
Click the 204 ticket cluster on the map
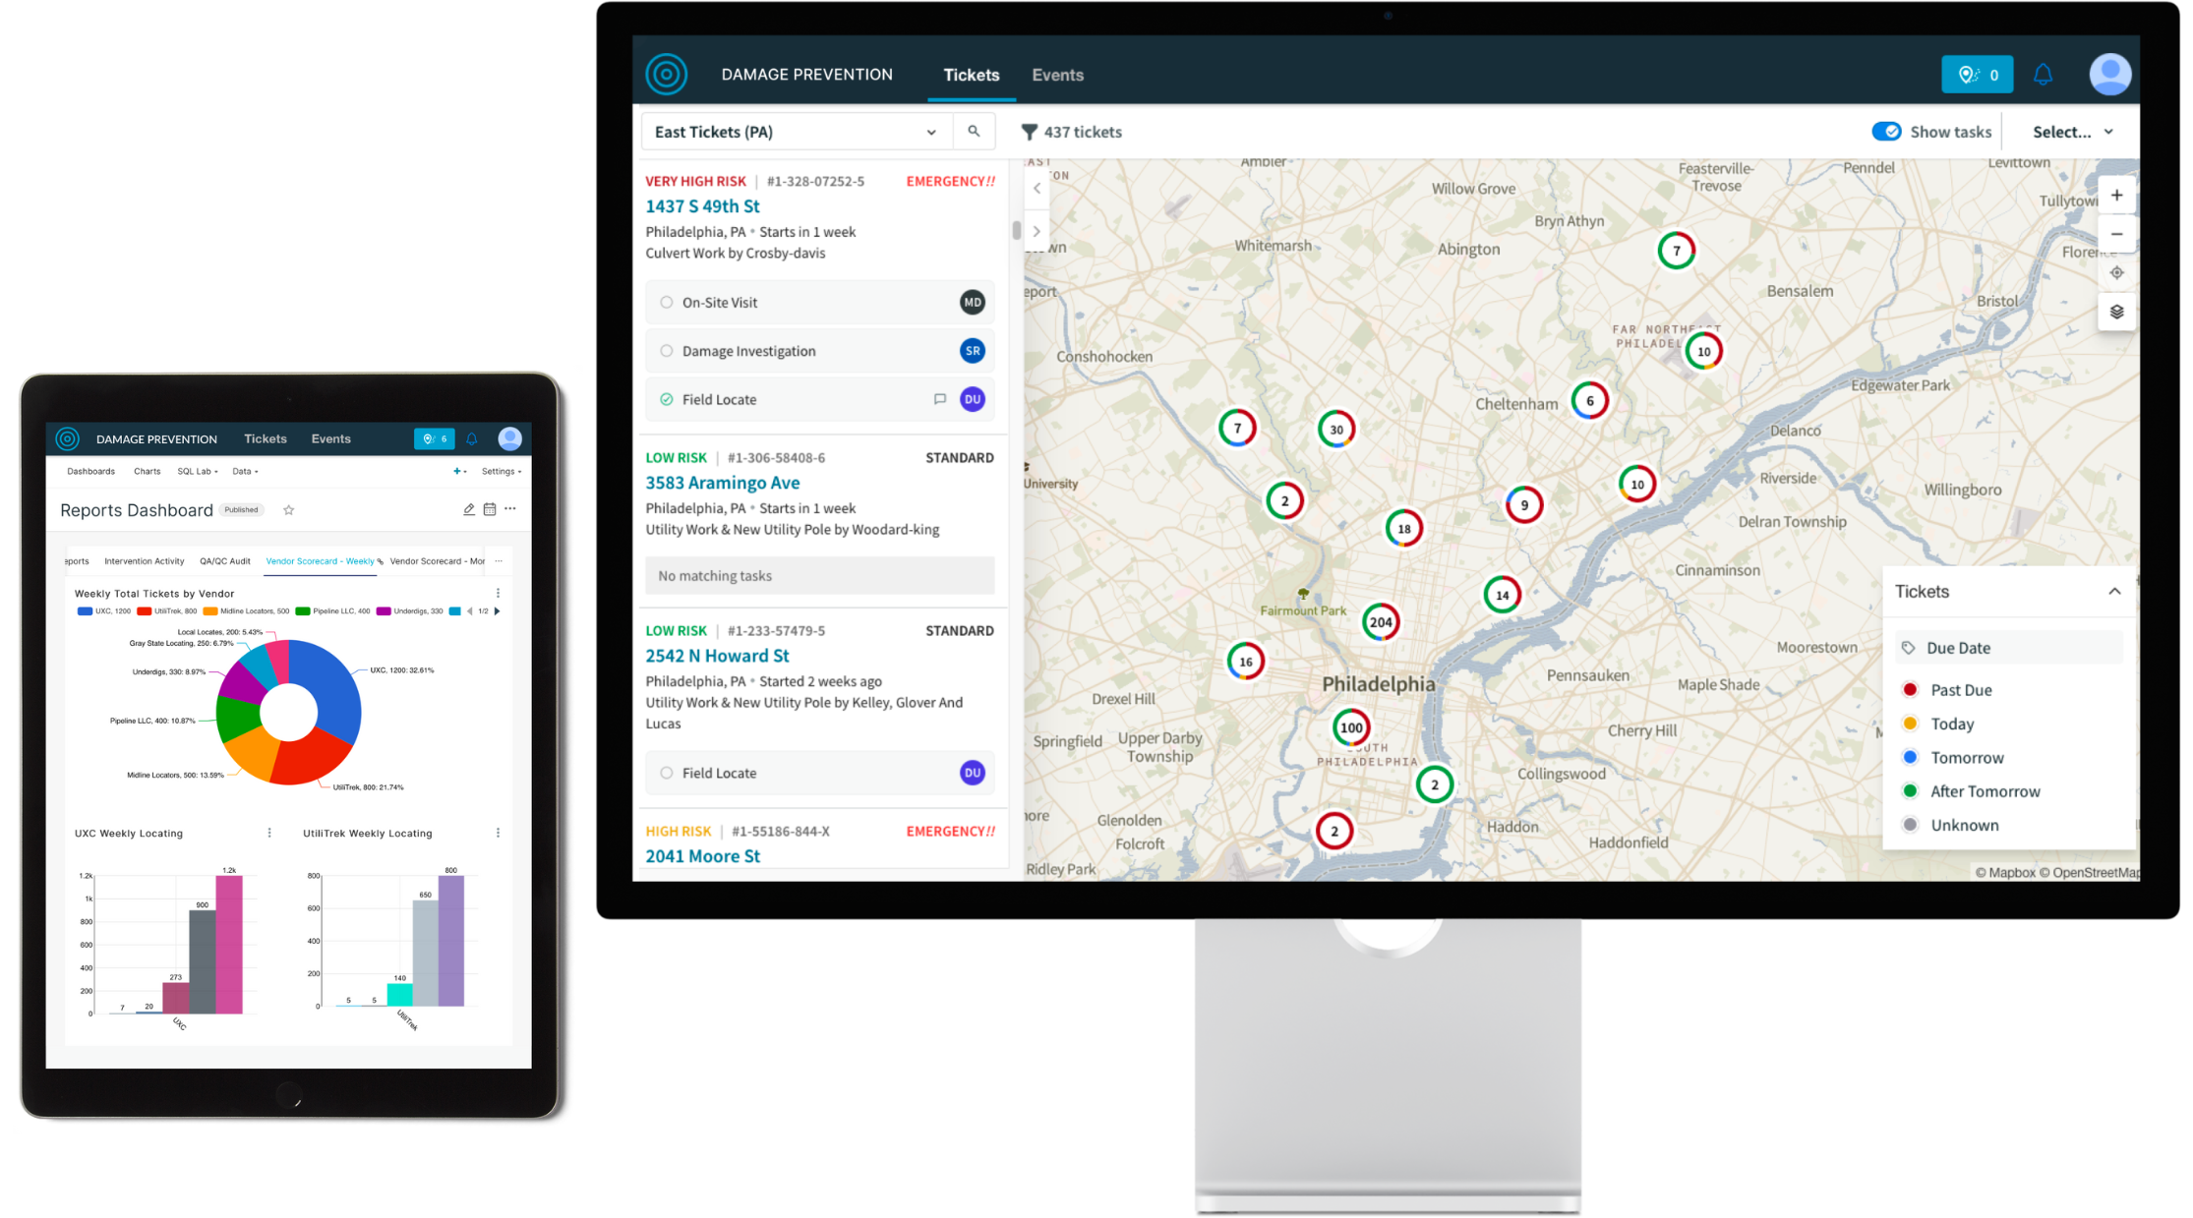[1381, 622]
